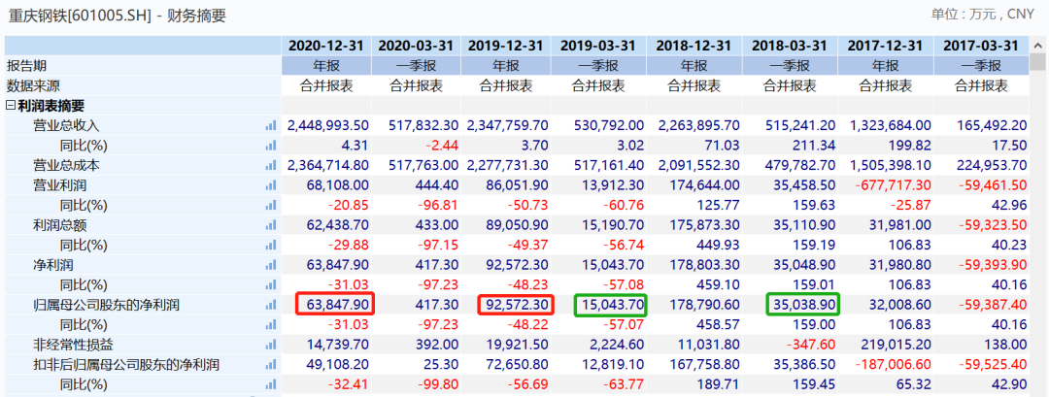Open chart icon for 非经常性损益 row

(x=270, y=345)
